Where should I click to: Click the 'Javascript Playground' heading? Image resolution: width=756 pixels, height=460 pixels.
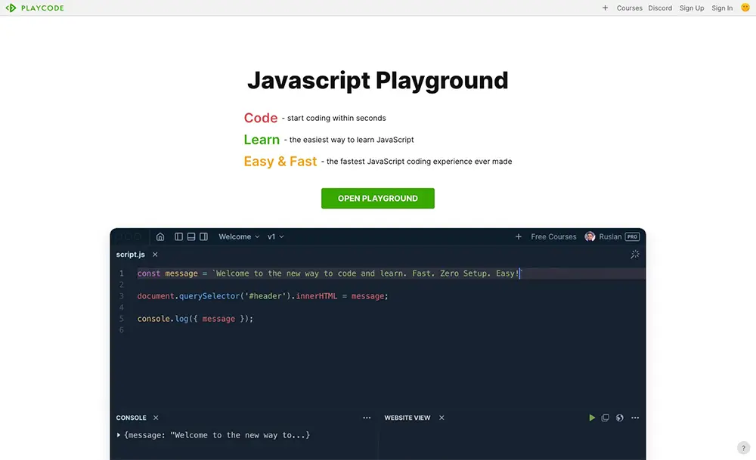click(x=377, y=80)
